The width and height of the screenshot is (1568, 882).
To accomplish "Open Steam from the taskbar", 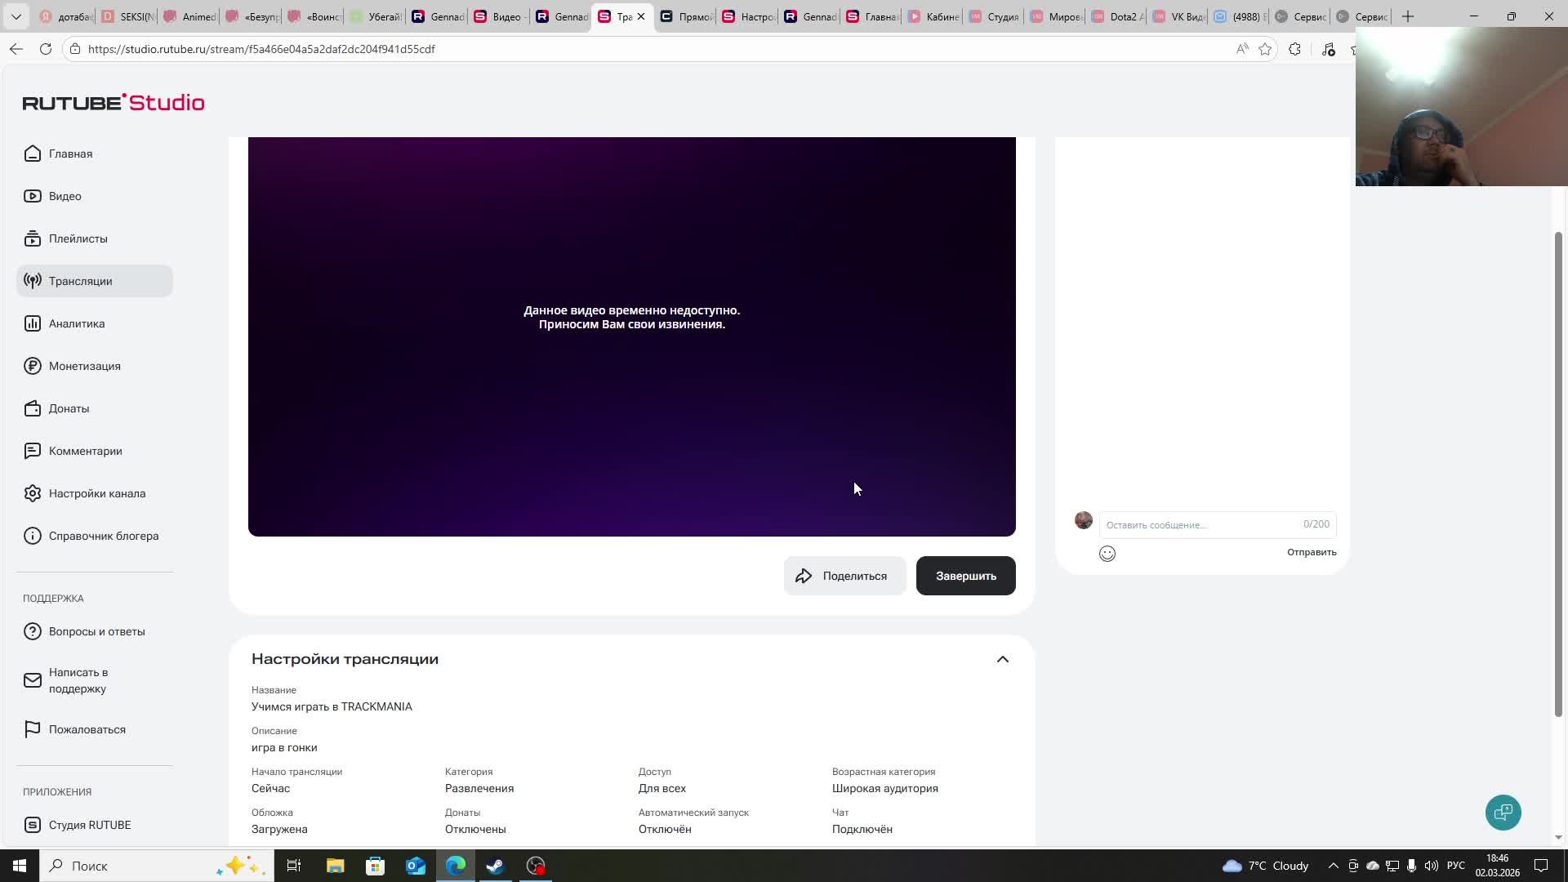I will coord(496,866).
